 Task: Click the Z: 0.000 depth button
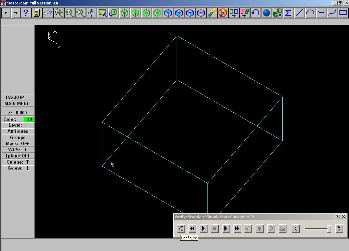pos(18,113)
